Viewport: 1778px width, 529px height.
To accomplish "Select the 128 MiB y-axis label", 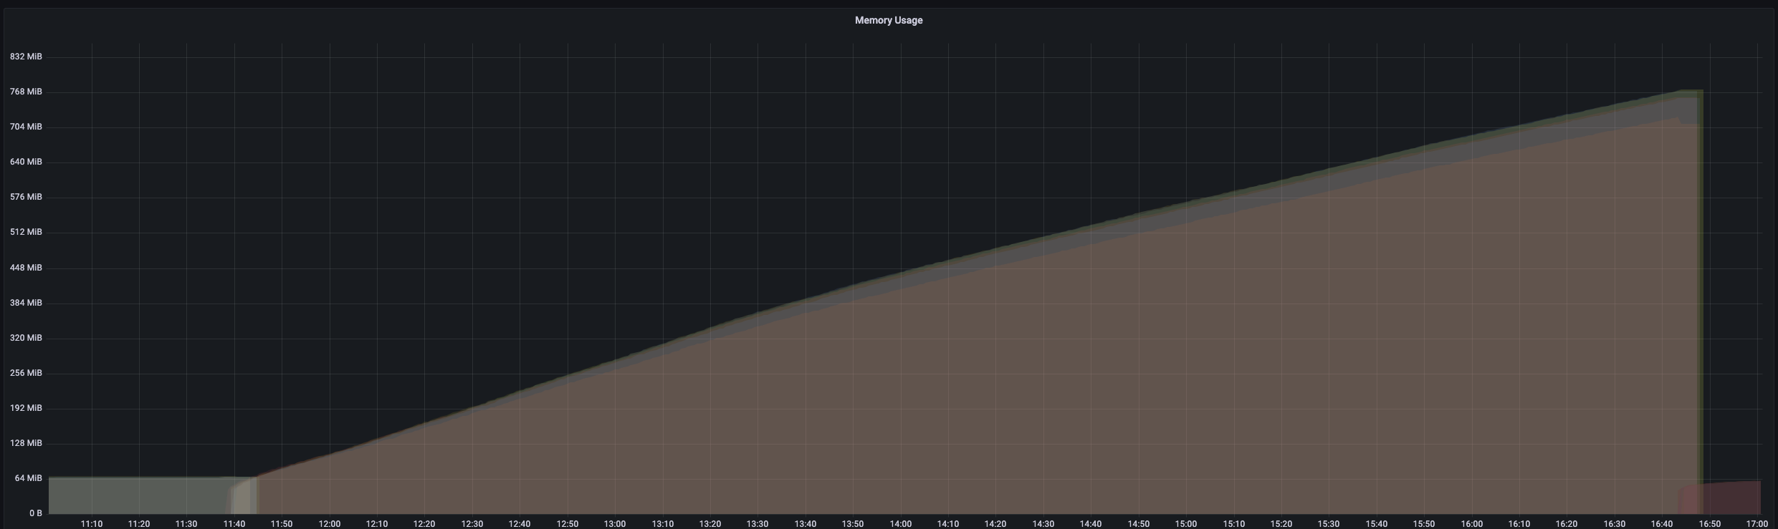I will [26, 443].
